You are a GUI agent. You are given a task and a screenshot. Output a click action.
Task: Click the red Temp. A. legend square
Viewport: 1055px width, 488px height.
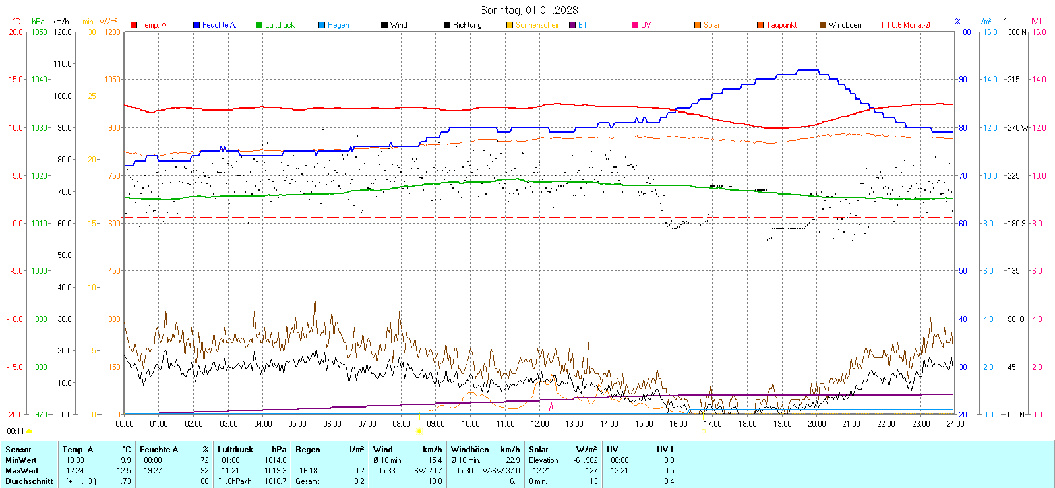tap(134, 25)
